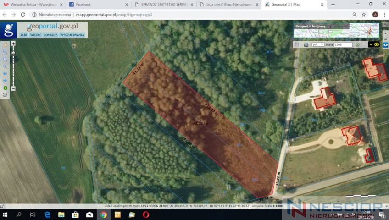Bookmark this page with star icon
Viewport: 389px width, 220px height.
tap(364, 15)
